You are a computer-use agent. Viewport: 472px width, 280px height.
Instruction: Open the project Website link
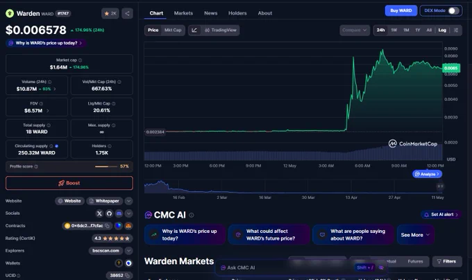[x=69, y=201]
